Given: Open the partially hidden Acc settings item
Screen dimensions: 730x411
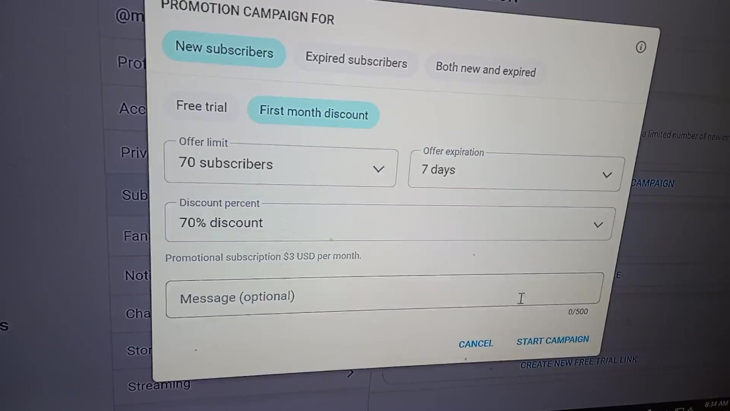Looking at the screenshot, I should coord(132,108).
